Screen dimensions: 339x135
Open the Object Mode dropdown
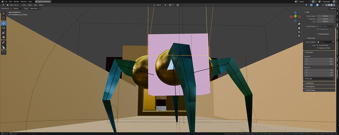click(x=14, y=5)
